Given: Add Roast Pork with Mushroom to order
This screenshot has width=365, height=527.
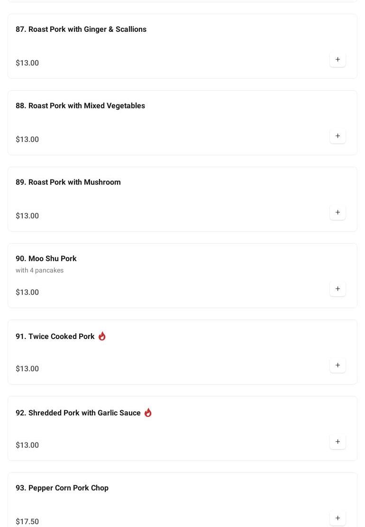Looking at the screenshot, I should pyautogui.click(x=338, y=213).
